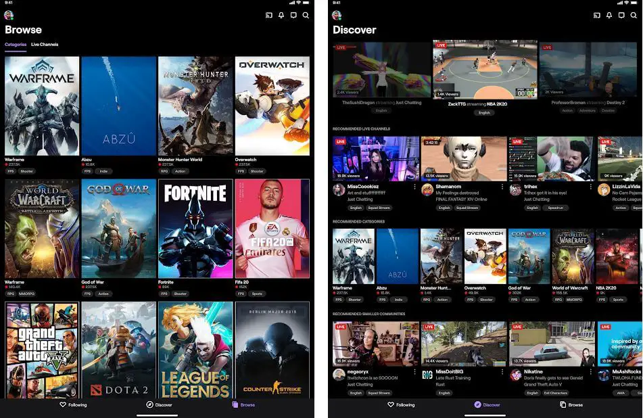The width and height of the screenshot is (643, 418).
Task: Open World of Warcraft in Recommended Categories
Action: pyautogui.click(x=573, y=256)
